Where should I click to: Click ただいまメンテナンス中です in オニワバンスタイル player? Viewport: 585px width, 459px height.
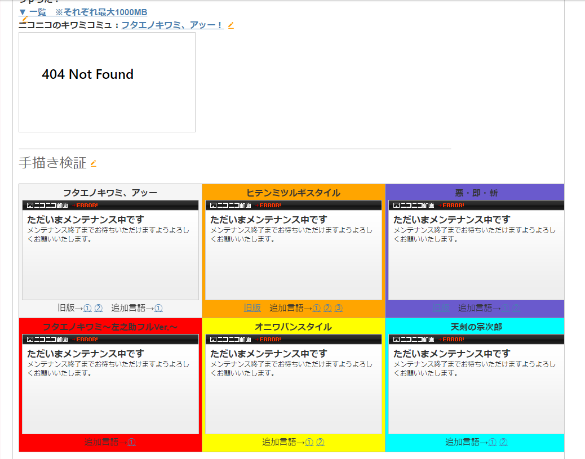pyautogui.click(x=269, y=354)
